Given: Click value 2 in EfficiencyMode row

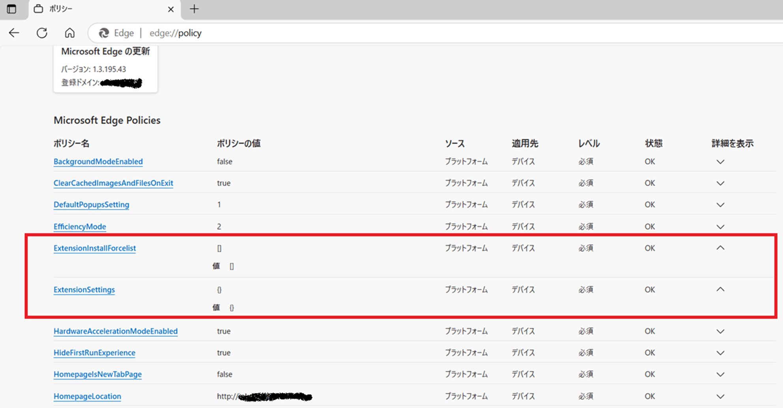Looking at the screenshot, I should coord(219,226).
